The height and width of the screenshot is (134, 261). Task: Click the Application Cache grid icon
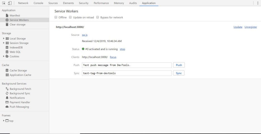pyautogui.click(x=7, y=75)
